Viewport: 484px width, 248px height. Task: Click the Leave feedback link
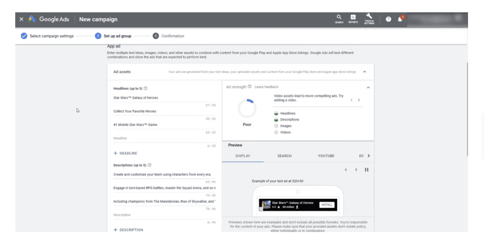(x=266, y=87)
